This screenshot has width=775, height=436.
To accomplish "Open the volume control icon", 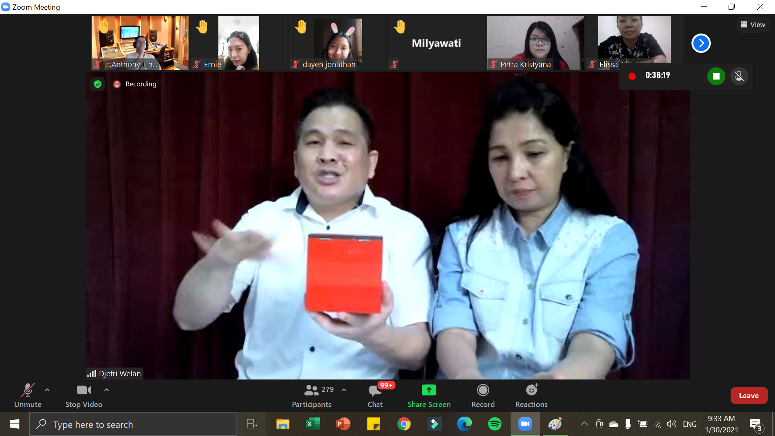I will [672, 424].
